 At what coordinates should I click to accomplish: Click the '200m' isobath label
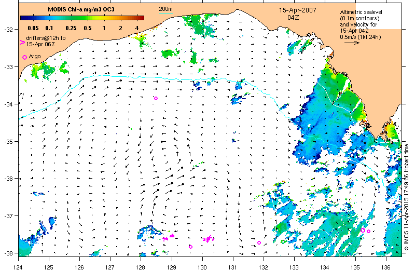[x=165, y=9]
